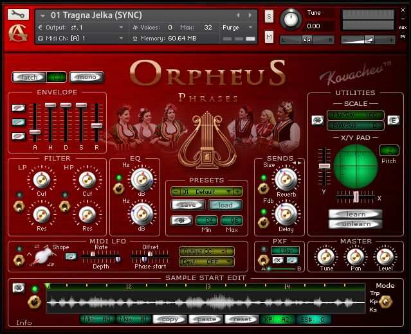Click the Mpy/Div 100 field

point(356,115)
